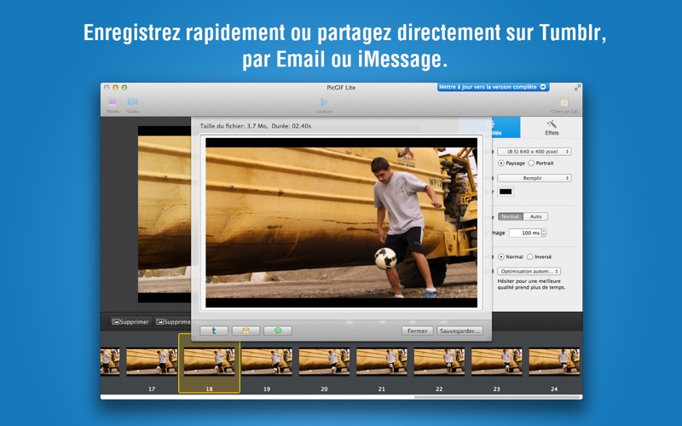This screenshot has width=682, height=426.
Task: Select the Normal sequence radio button
Action: 501,257
